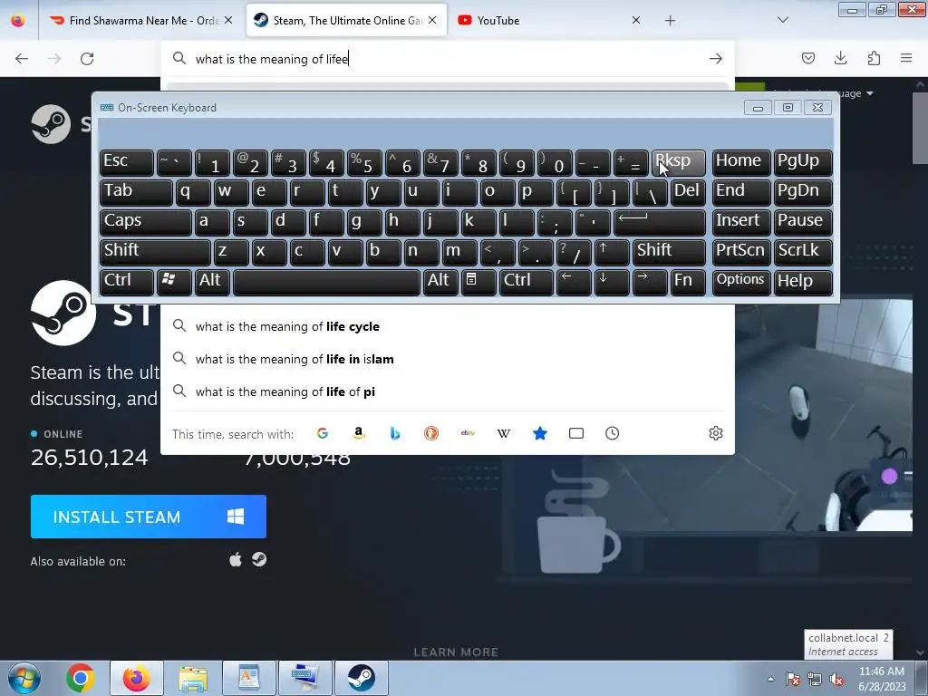Go back to the previous page
This screenshot has width=928, height=696.
click(22, 59)
